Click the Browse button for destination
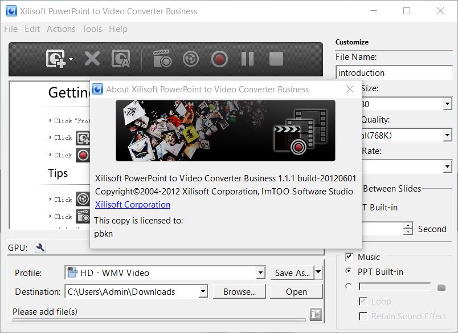 click(239, 291)
